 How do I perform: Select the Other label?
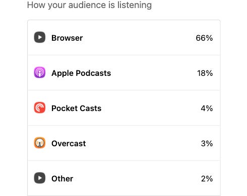(x=62, y=179)
